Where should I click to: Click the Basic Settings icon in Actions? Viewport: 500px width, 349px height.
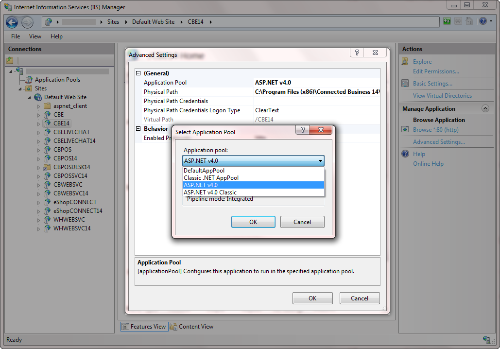[405, 84]
